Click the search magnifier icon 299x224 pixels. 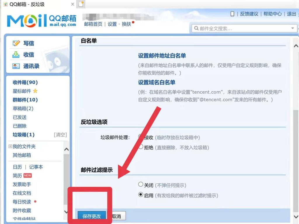[197, 28]
